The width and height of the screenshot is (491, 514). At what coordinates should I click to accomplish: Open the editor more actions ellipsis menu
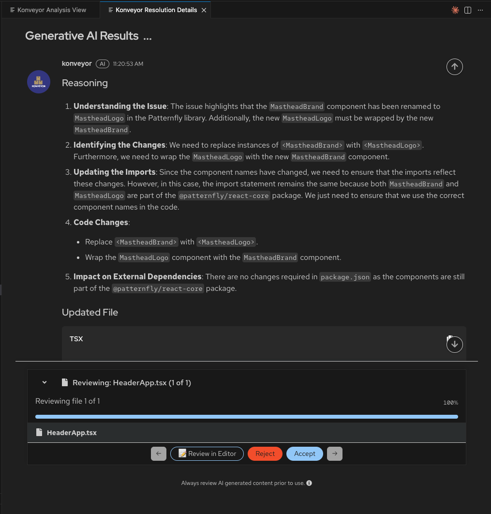click(x=480, y=10)
